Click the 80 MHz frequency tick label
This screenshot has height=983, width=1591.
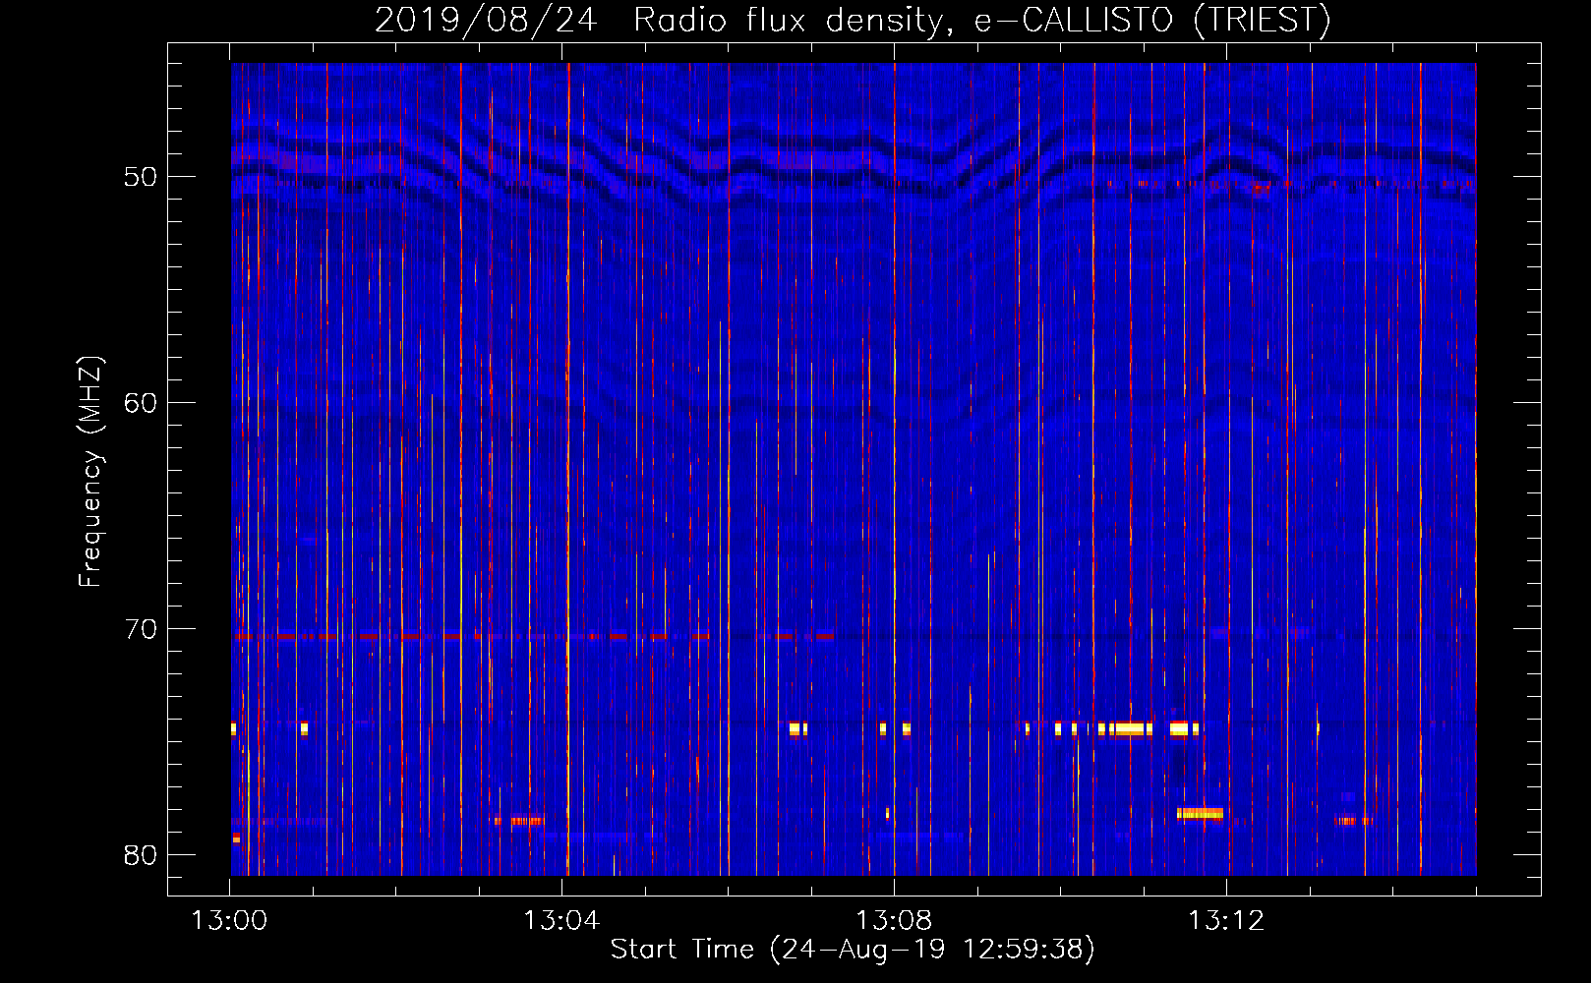[x=141, y=855]
